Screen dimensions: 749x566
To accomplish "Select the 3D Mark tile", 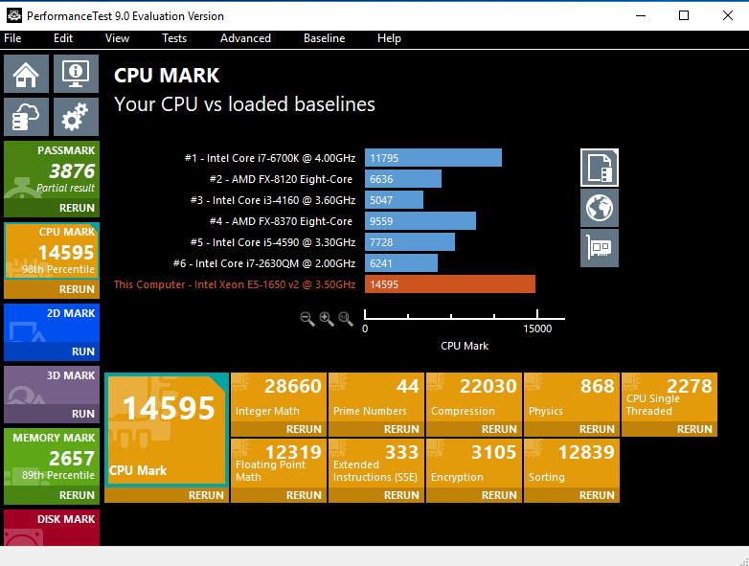I will [52, 385].
